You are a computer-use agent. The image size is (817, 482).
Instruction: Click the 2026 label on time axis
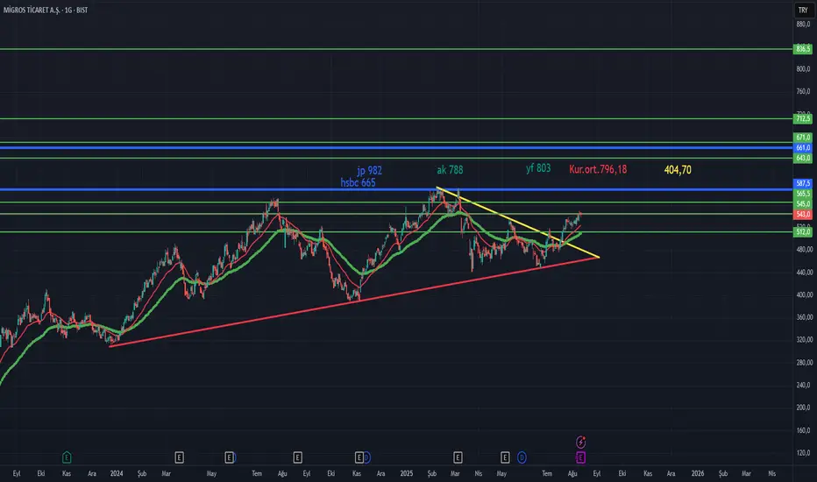coord(698,473)
